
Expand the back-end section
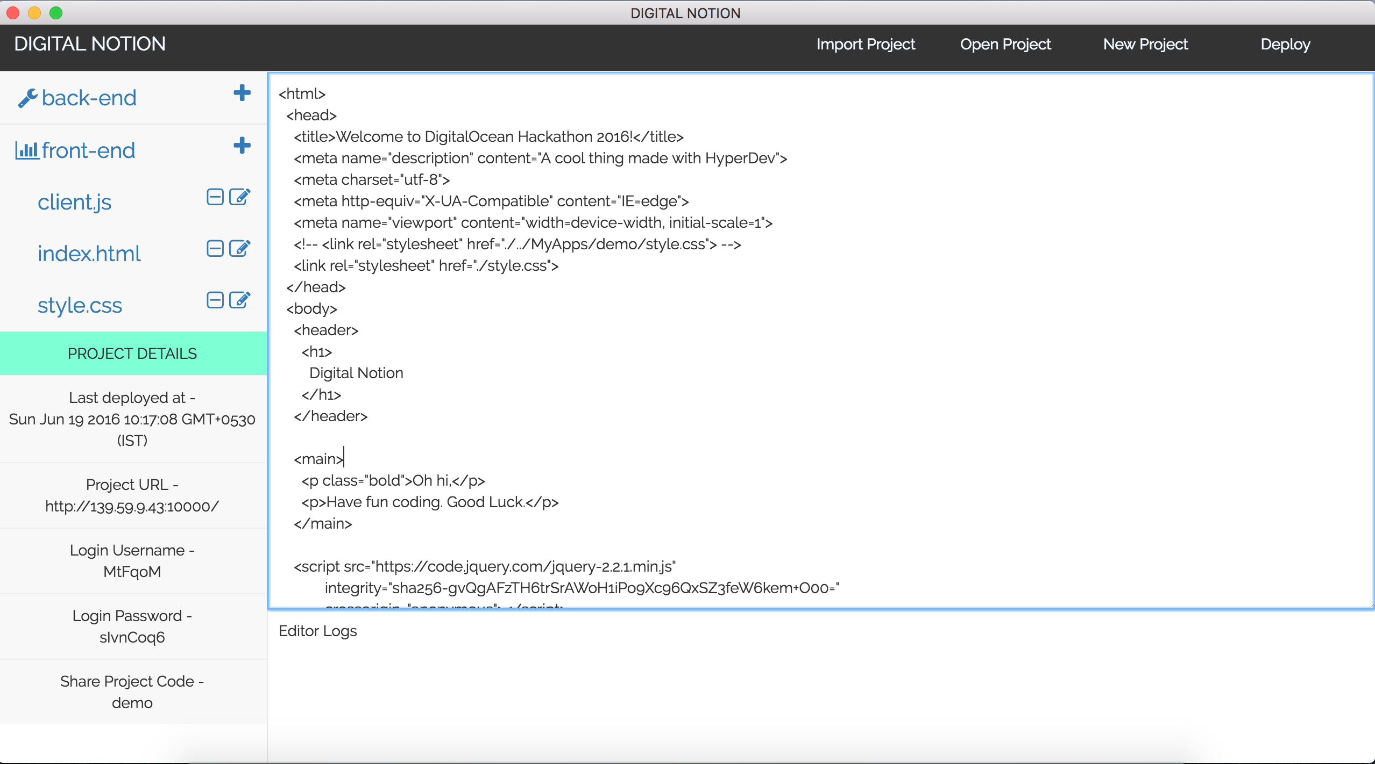pos(89,98)
